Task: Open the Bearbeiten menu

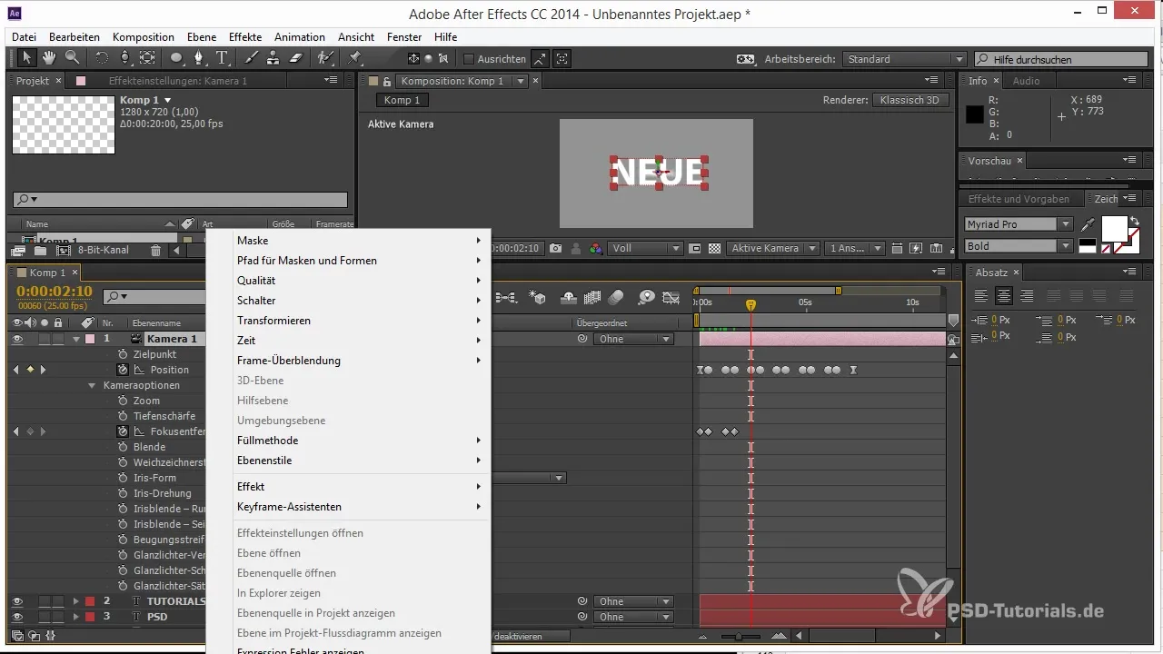Action: (75, 37)
